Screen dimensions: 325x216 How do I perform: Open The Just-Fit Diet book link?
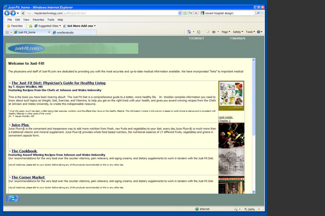[x=58, y=83]
